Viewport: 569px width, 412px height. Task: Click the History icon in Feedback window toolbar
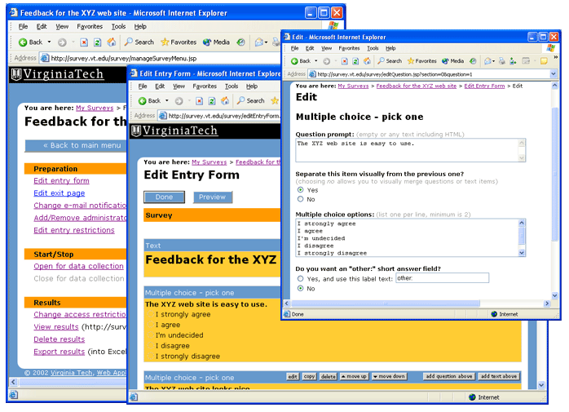point(242,42)
